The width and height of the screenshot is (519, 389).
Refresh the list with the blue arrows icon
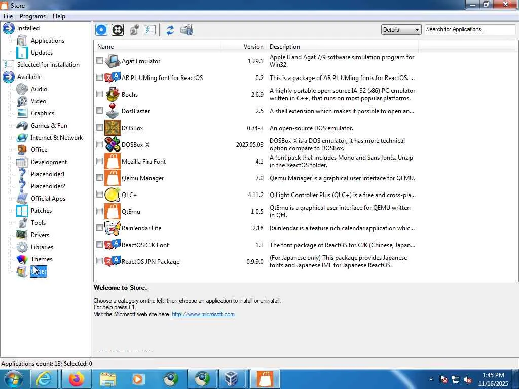(170, 30)
